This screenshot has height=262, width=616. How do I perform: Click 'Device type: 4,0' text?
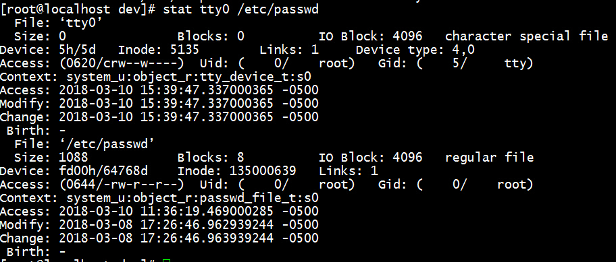(415, 50)
